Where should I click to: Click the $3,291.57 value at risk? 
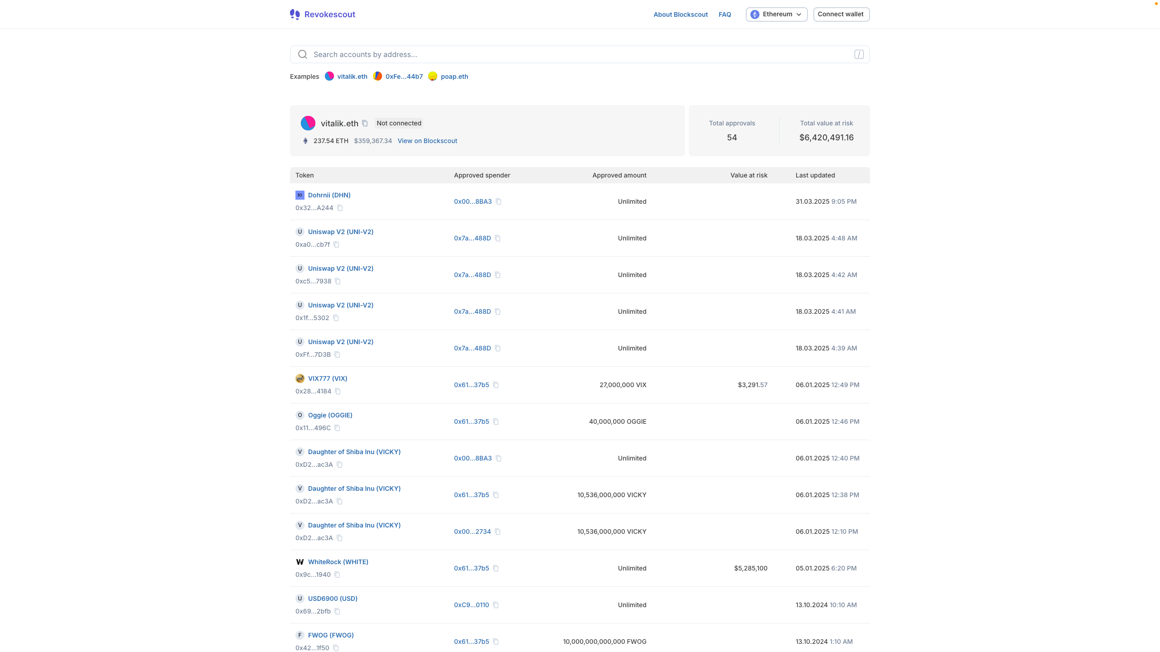point(753,385)
